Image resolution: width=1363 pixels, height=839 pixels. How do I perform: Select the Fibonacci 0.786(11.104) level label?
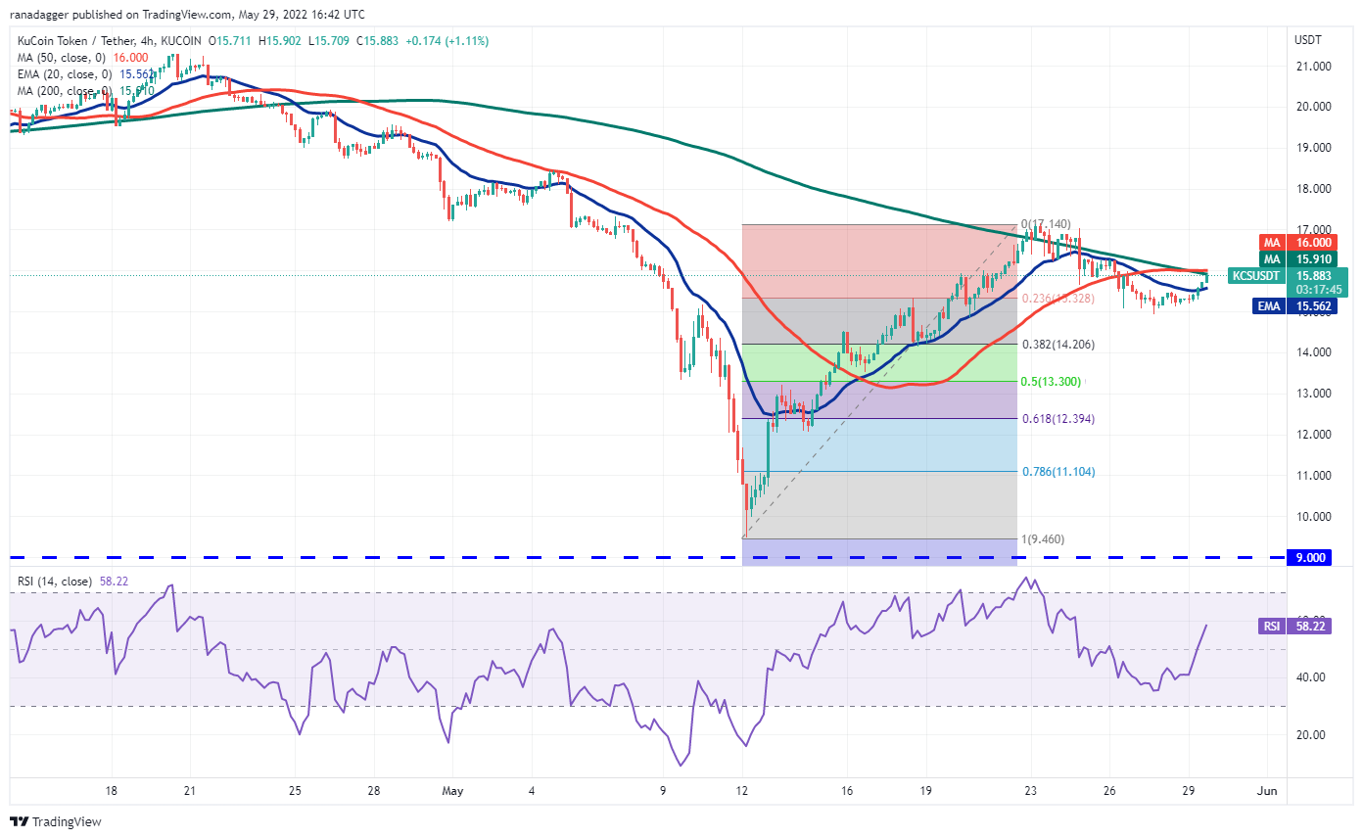point(1057,472)
